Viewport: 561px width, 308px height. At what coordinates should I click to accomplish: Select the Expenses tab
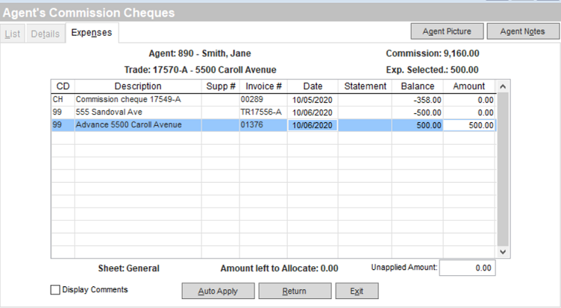[92, 33]
